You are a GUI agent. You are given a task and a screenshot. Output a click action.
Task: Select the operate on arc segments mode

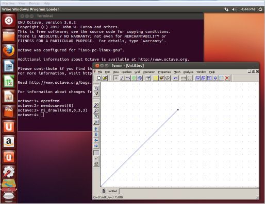click(128, 78)
